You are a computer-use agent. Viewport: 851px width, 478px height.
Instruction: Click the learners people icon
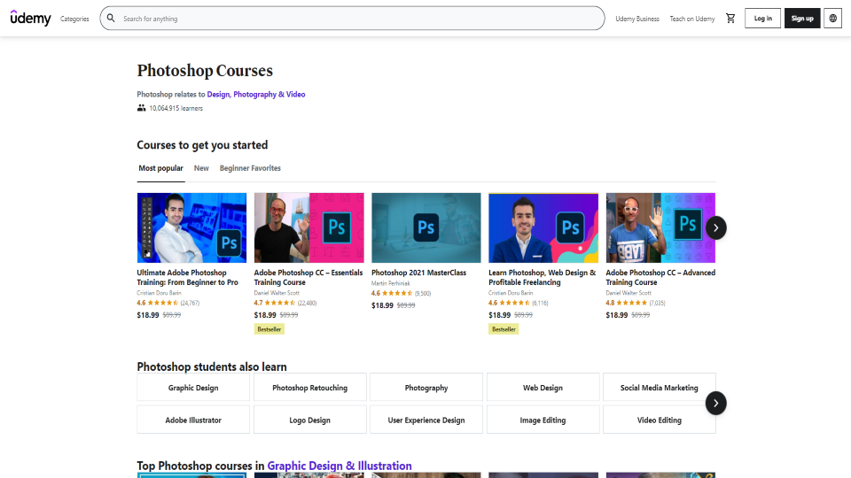point(141,108)
